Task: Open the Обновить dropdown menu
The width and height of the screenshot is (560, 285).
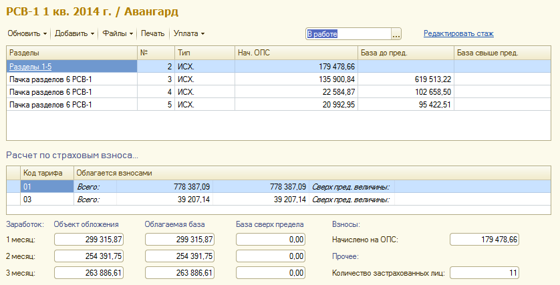Action: pyautogui.click(x=27, y=33)
